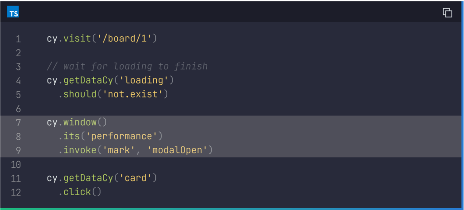Click 'window' in highlighted line 7
The image size is (464, 210).
coord(80,122)
